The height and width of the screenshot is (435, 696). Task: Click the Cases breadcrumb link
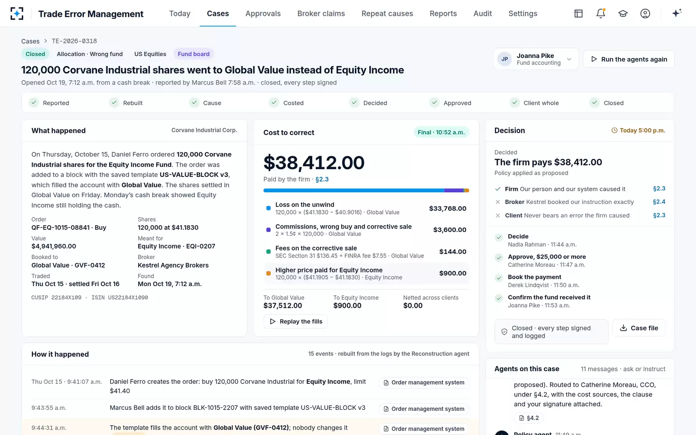tap(30, 41)
